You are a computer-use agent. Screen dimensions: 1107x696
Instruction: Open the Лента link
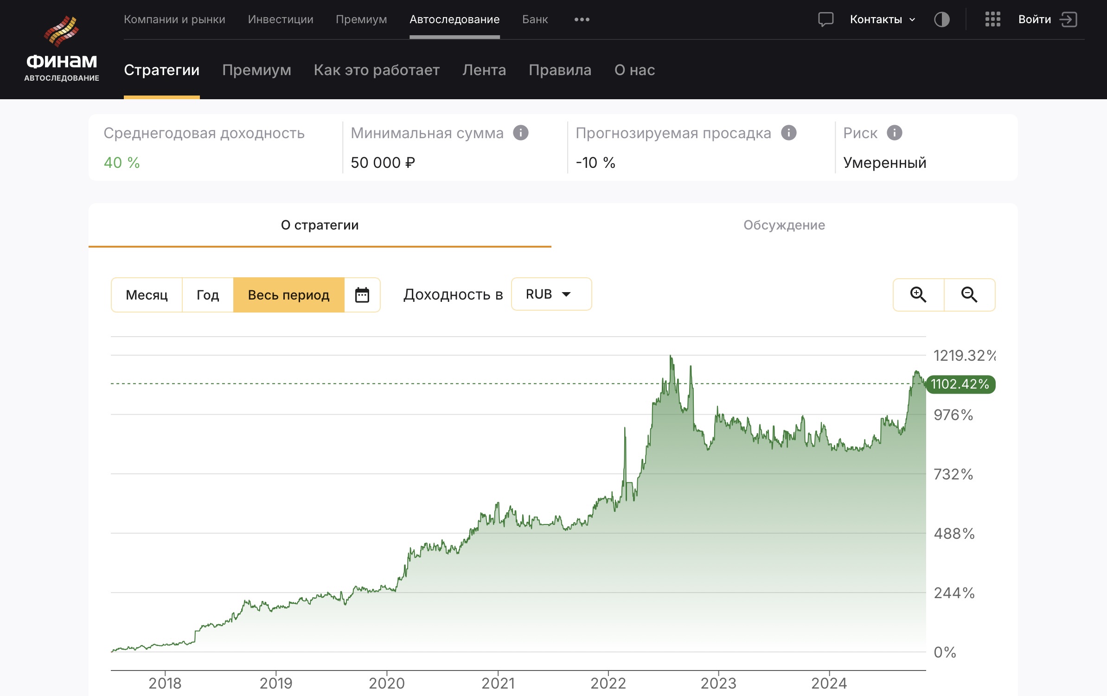coord(484,70)
